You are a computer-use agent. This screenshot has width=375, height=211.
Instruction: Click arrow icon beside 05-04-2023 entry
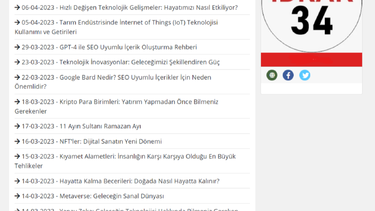pyautogui.click(x=17, y=22)
